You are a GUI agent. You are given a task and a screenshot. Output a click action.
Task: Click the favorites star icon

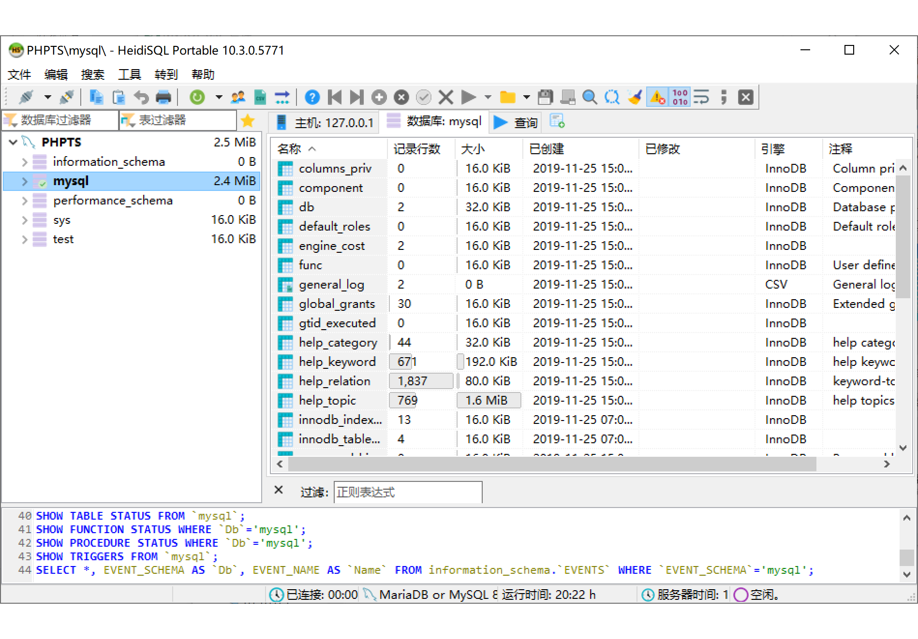[x=248, y=120]
